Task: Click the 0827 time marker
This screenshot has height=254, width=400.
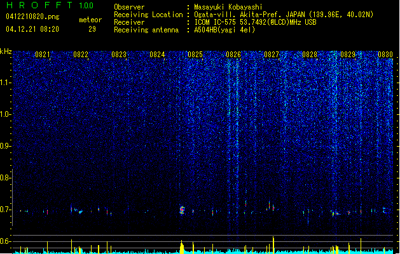Action: 272,55
